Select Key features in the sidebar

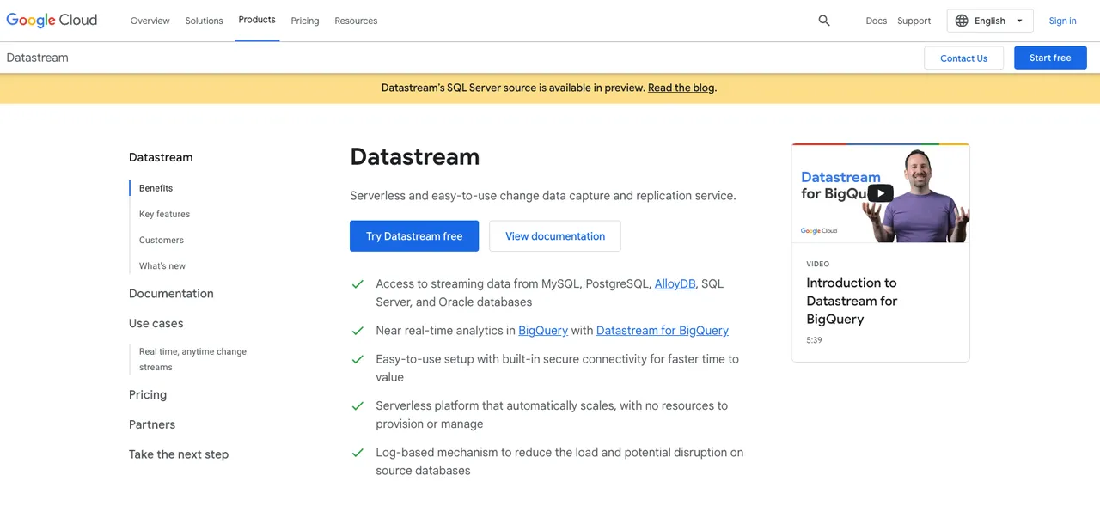[x=165, y=214]
